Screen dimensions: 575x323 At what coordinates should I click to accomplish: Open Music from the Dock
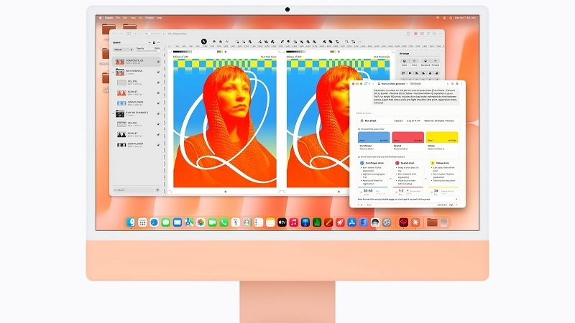click(294, 223)
